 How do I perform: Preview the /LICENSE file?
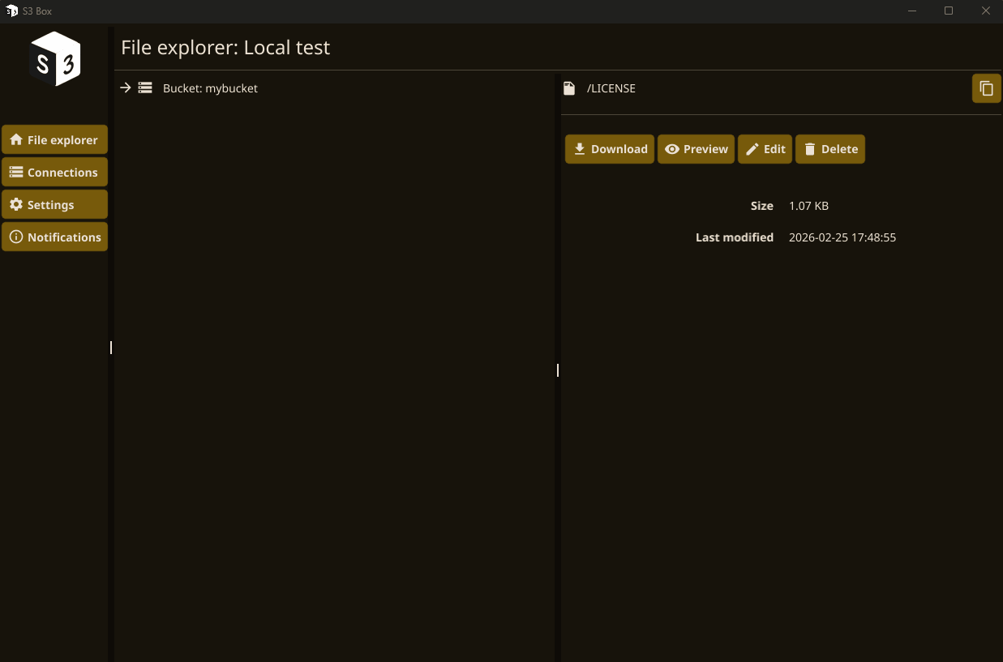(696, 148)
